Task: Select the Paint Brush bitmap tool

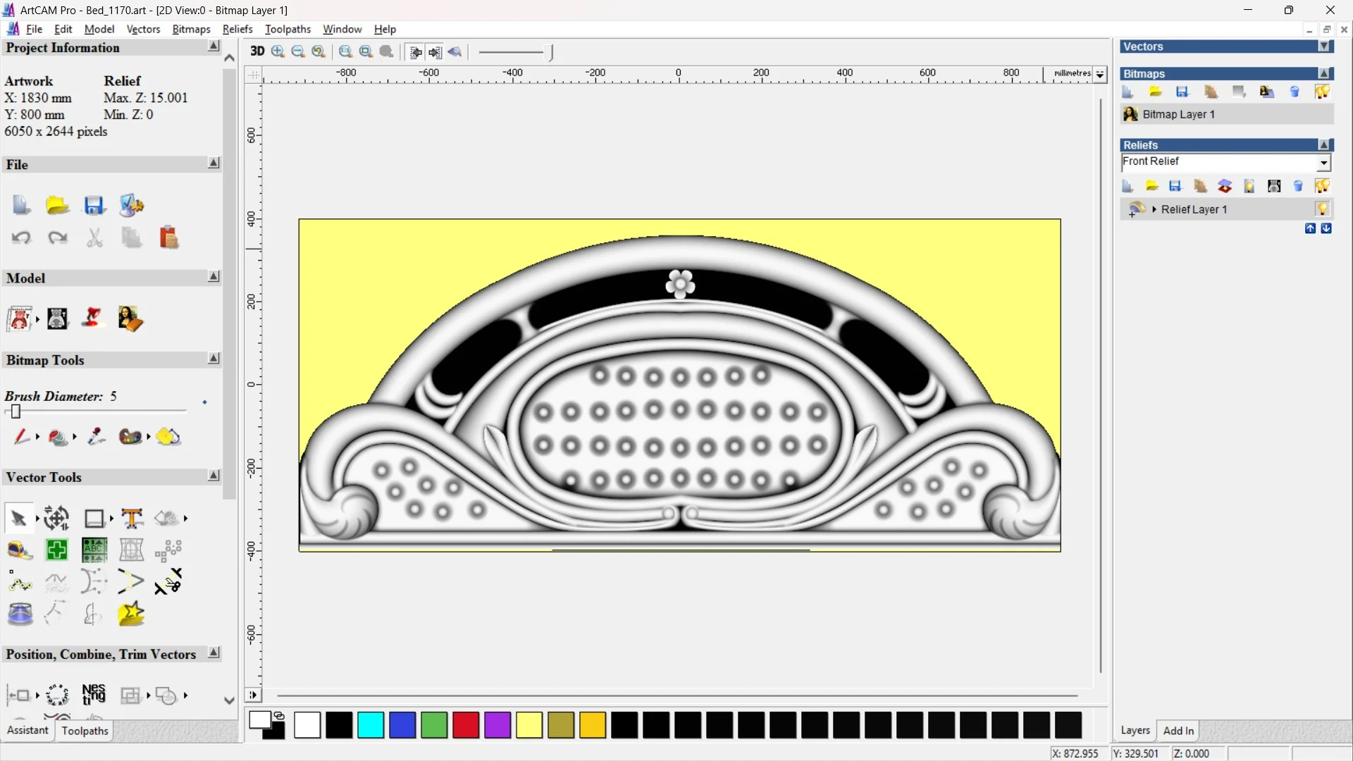Action: pos(20,437)
